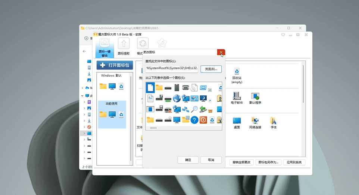Open the 图标提取 icon extraction tab
The image size is (359, 195).
pyautogui.click(x=124, y=47)
